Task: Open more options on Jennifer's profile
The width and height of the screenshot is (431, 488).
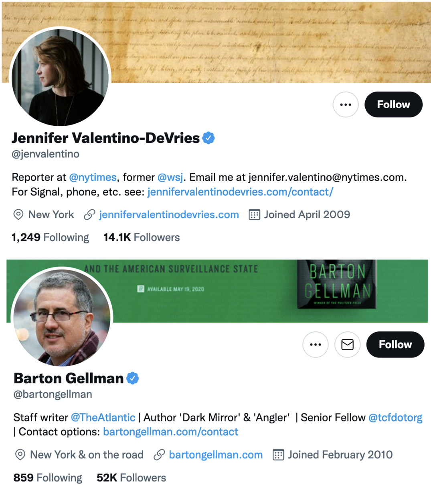Action: [x=345, y=104]
